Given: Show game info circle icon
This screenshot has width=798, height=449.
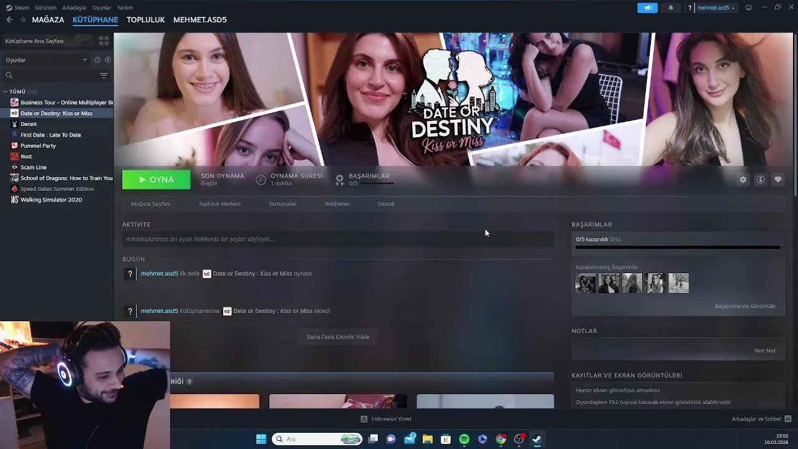Looking at the screenshot, I should pyautogui.click(x=761, y=180).
